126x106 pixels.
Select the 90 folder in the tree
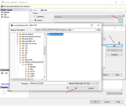26,57
